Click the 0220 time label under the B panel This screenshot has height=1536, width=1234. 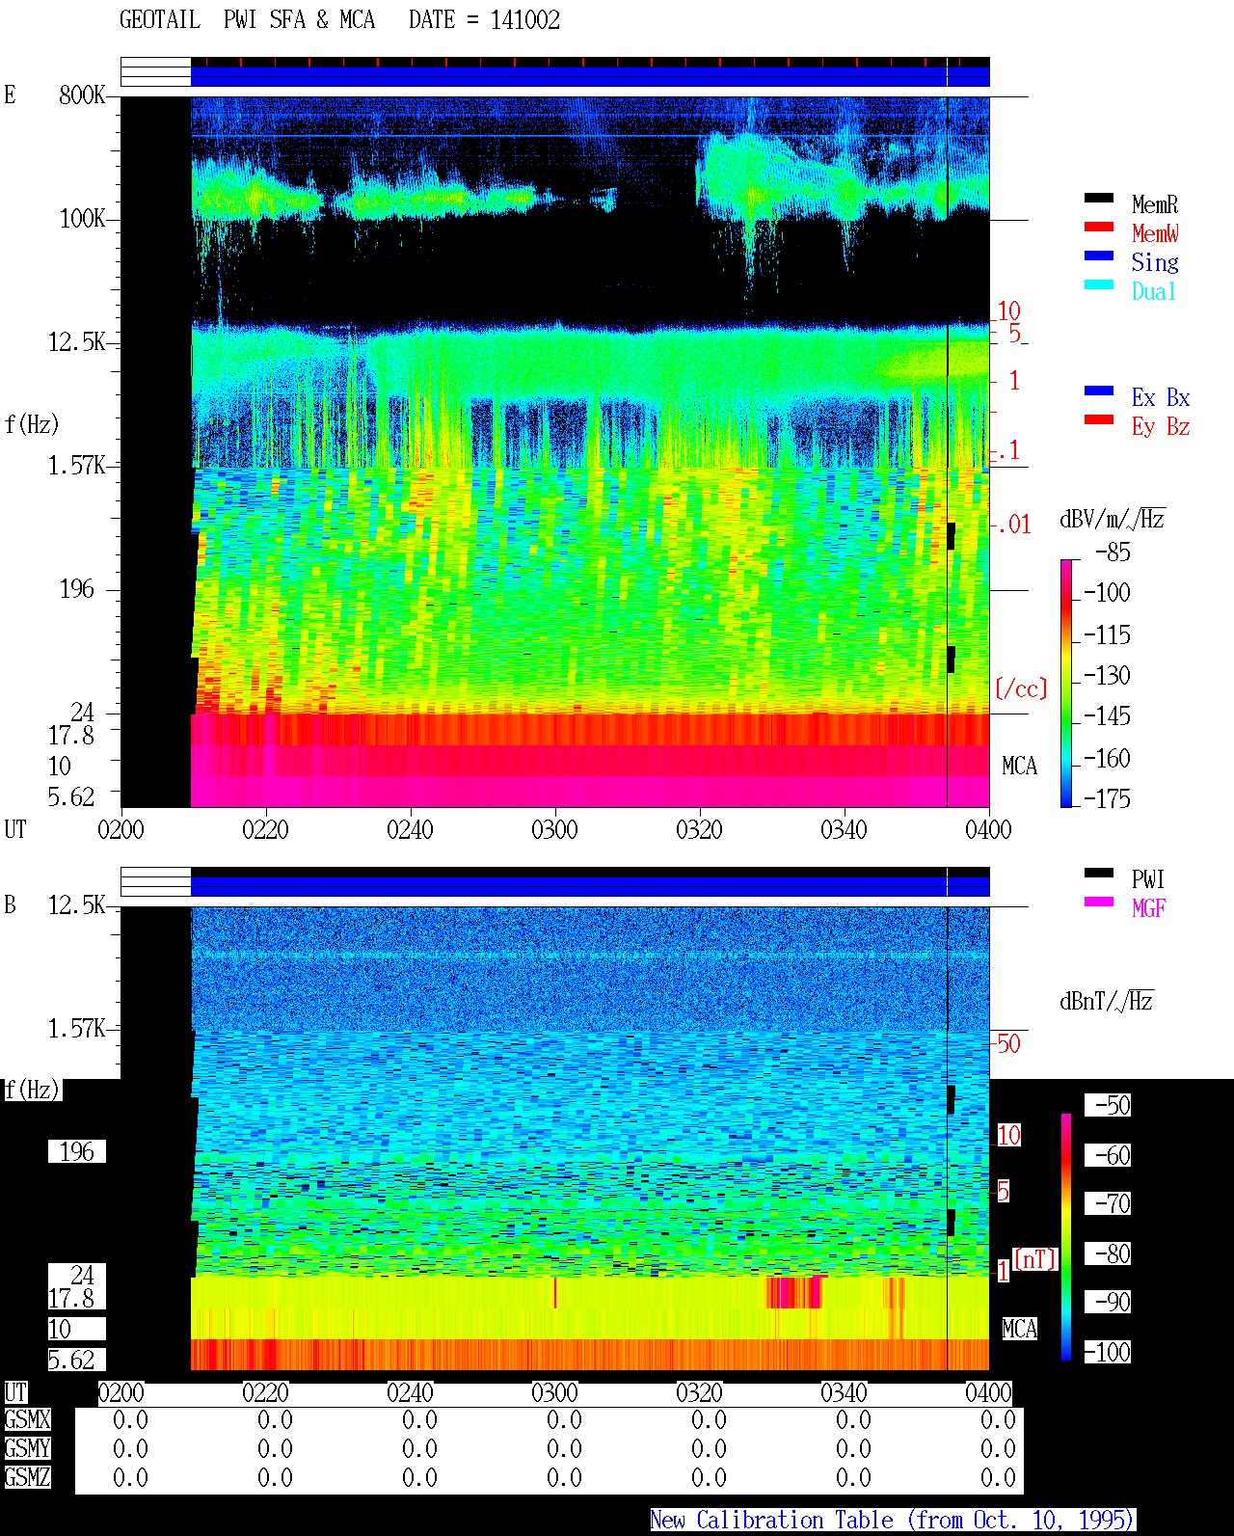click(x=265, y=1392)
